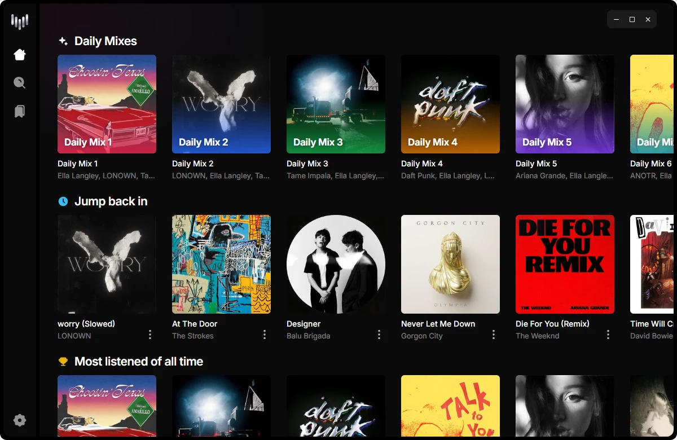This screenshot has width=677, height=440.
Task: Open artist Gorgon City
Action: pos(422,336)
